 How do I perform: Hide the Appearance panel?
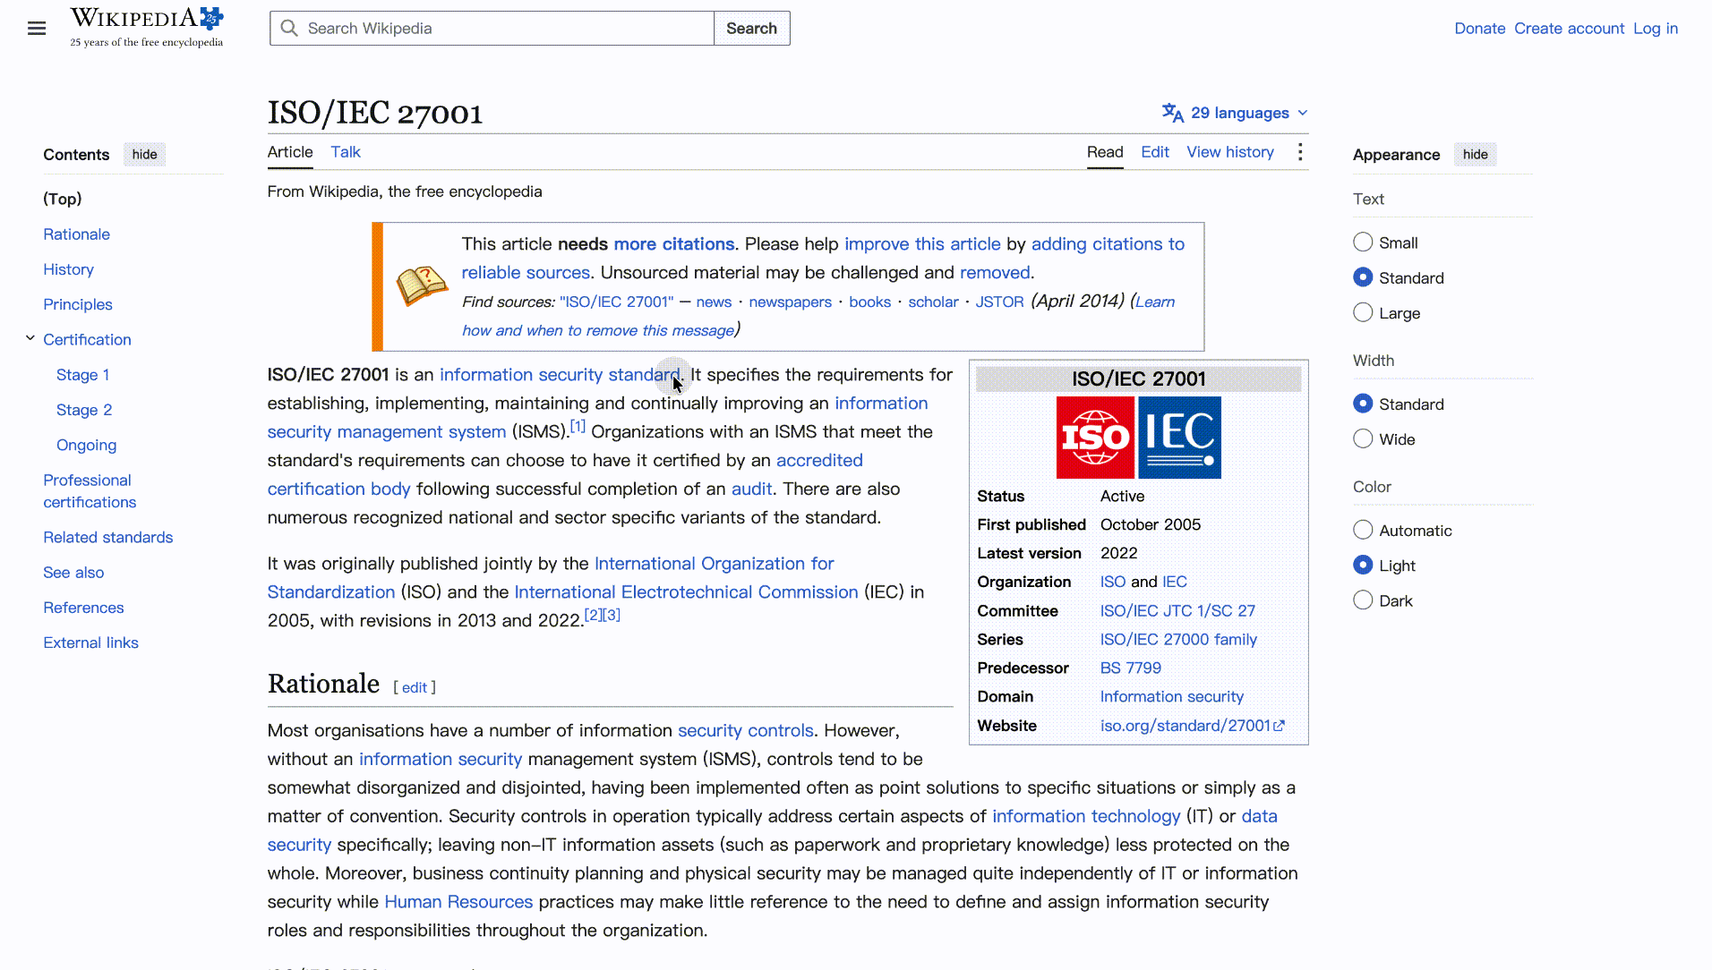tap(1475, 154)
